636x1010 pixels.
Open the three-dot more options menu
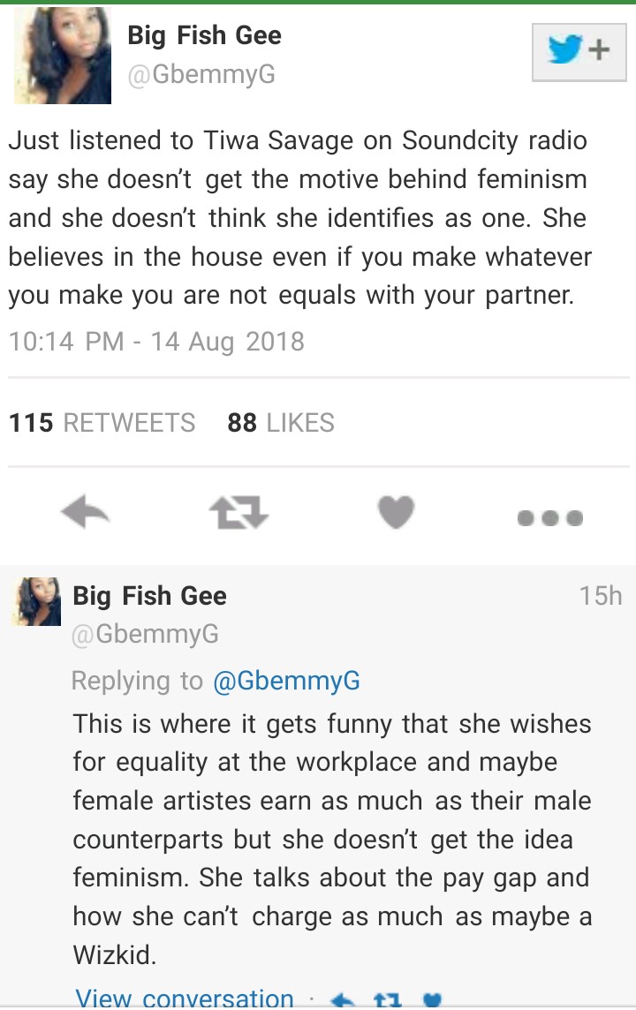[549, 517]
